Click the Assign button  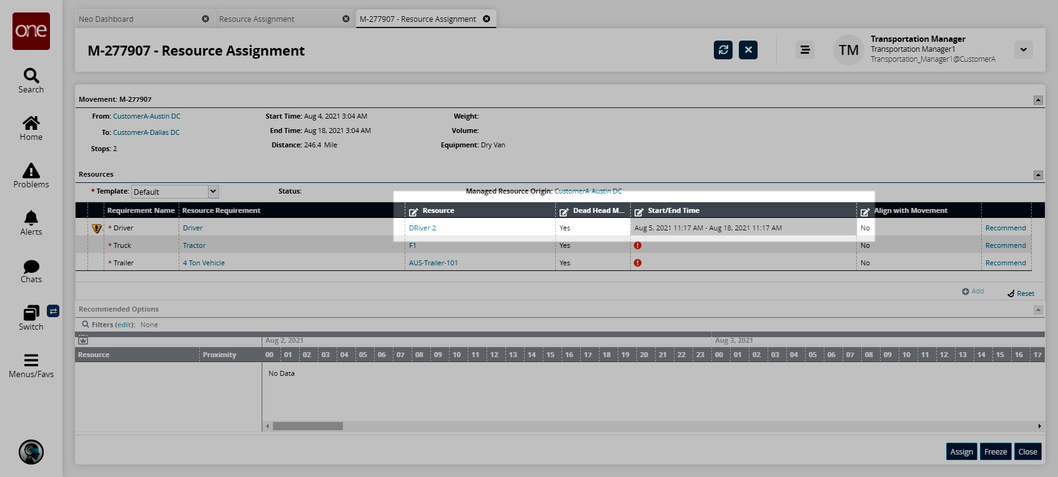click(961, 451)
